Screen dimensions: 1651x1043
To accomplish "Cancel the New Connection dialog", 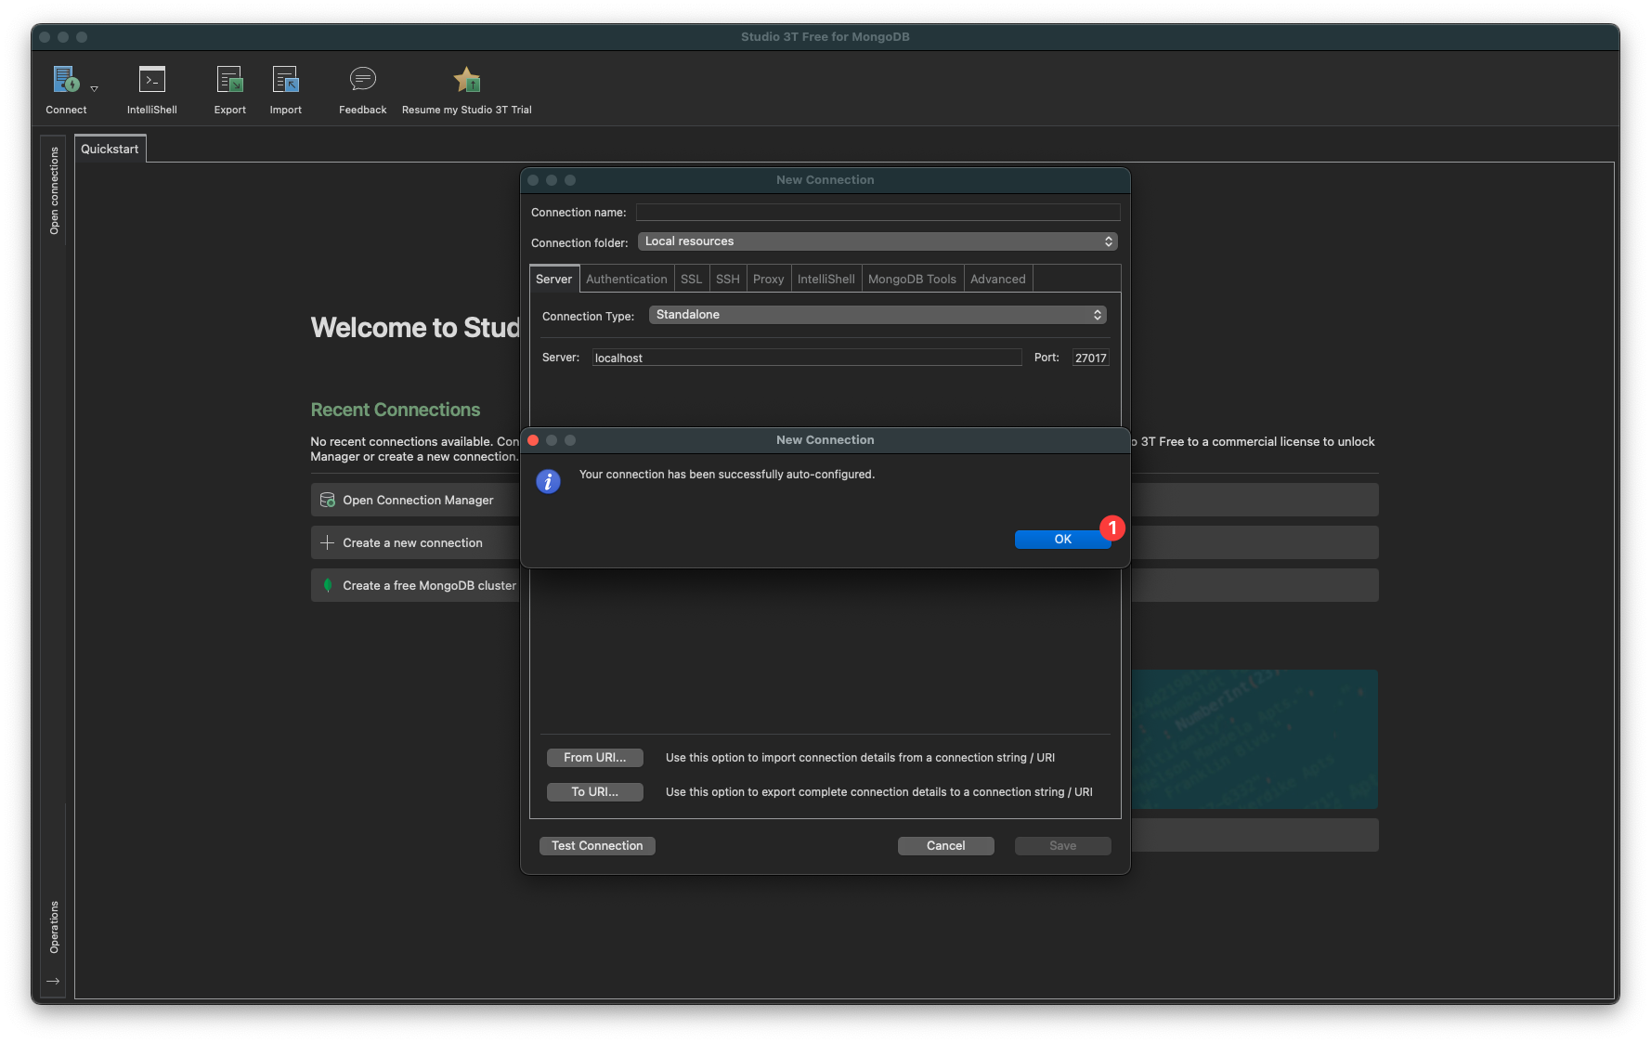I will [946, 846].
